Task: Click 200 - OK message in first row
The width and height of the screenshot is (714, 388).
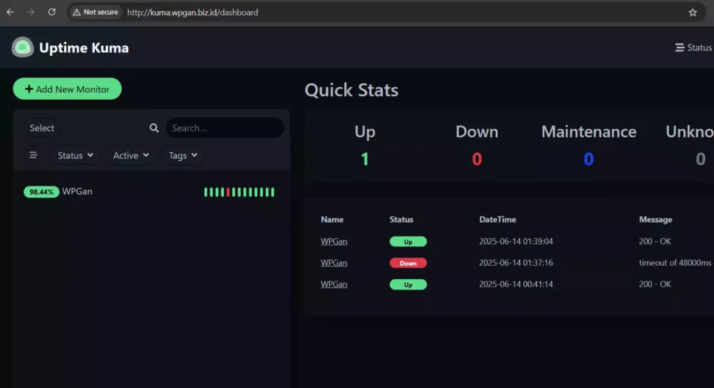Action: point(655,241)
